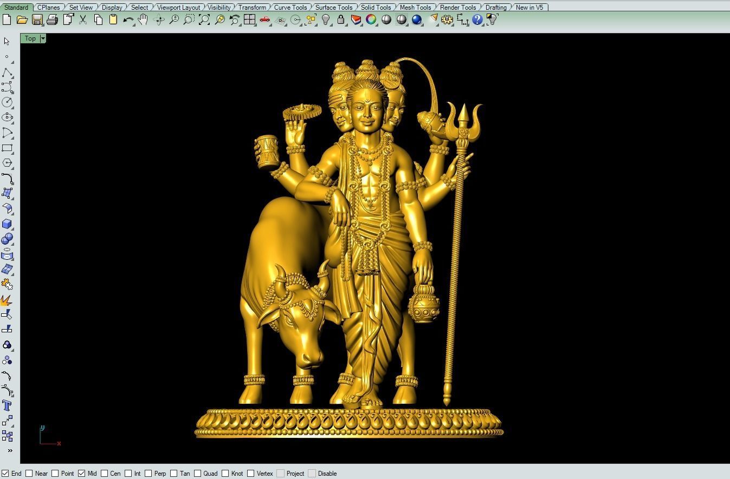Click the color wheel Object Properties icon
Screen dimensions: 730x479
tap(371, 19)
